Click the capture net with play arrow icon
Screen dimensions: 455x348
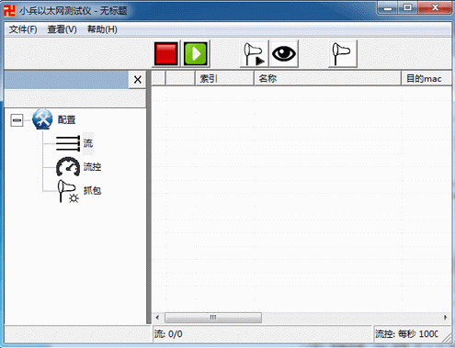(x=254, y=54)
